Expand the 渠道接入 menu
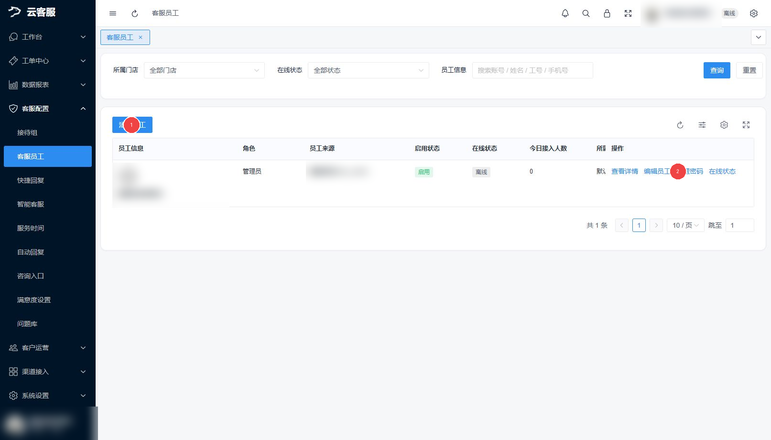Screen dimensions: 771x440 [48, 372]
